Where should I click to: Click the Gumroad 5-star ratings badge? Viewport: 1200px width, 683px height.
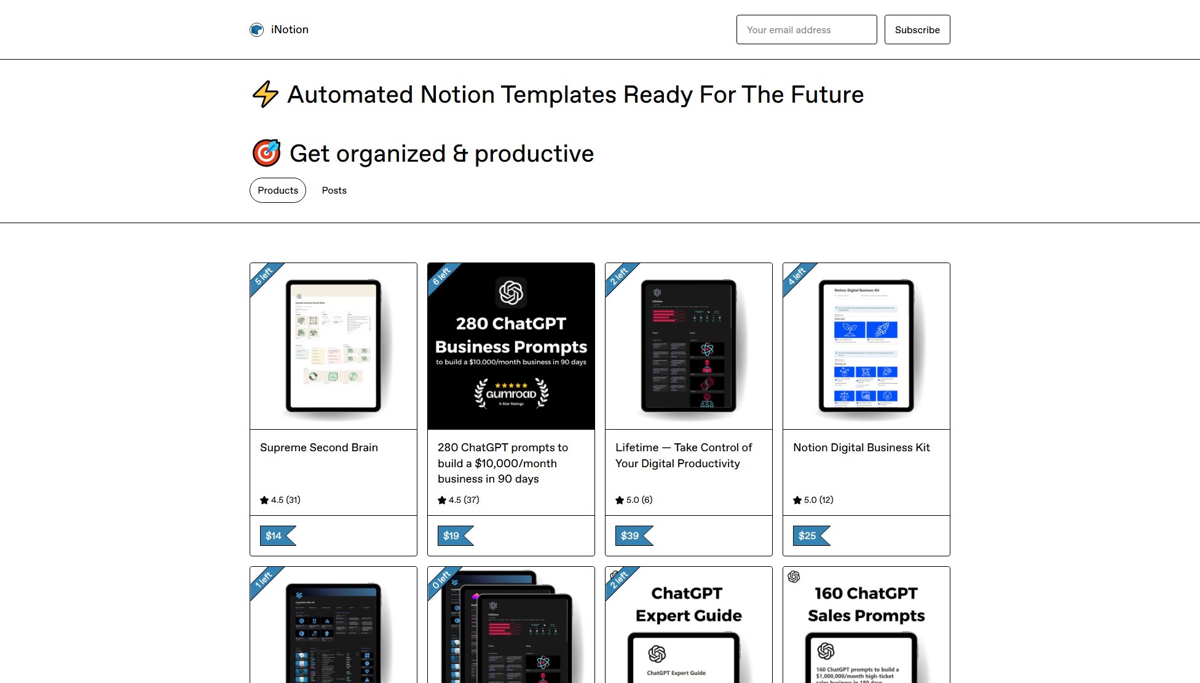(511, 393)
